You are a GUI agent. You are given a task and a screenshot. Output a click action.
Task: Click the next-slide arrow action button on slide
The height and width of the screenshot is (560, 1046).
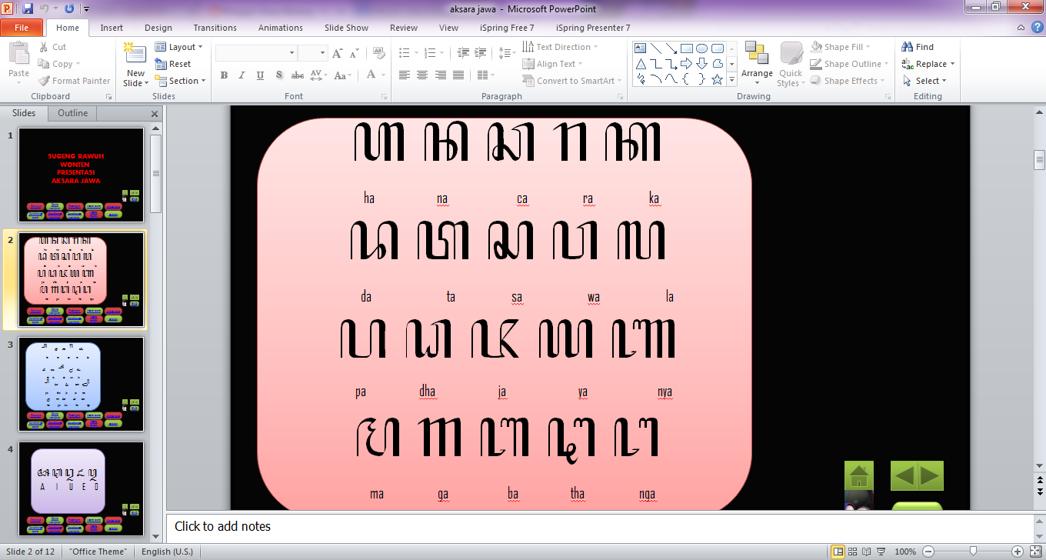931,476
